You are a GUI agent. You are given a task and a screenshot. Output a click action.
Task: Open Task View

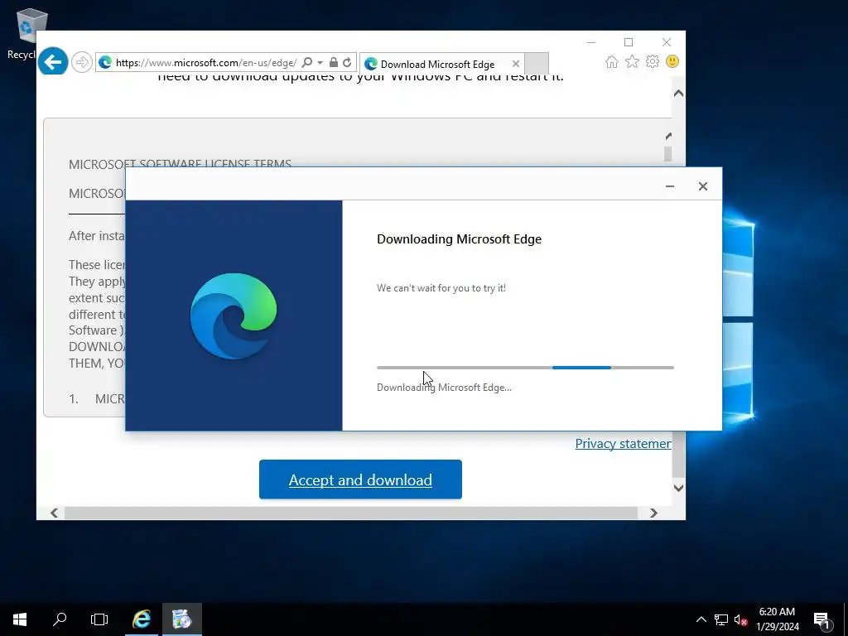coord(99,619)
